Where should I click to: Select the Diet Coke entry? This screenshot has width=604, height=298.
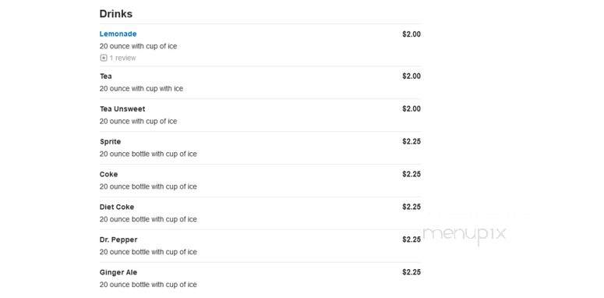pos(117,207)
